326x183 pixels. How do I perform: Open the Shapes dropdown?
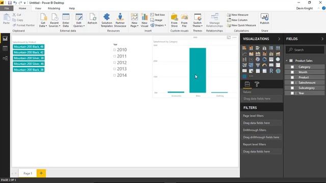(158, 25)
